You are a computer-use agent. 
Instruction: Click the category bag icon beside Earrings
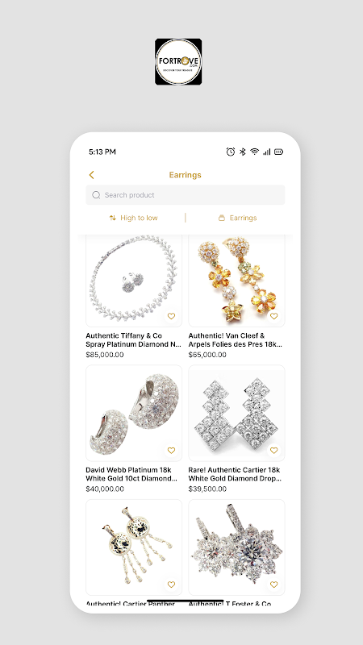pos(222,218)
